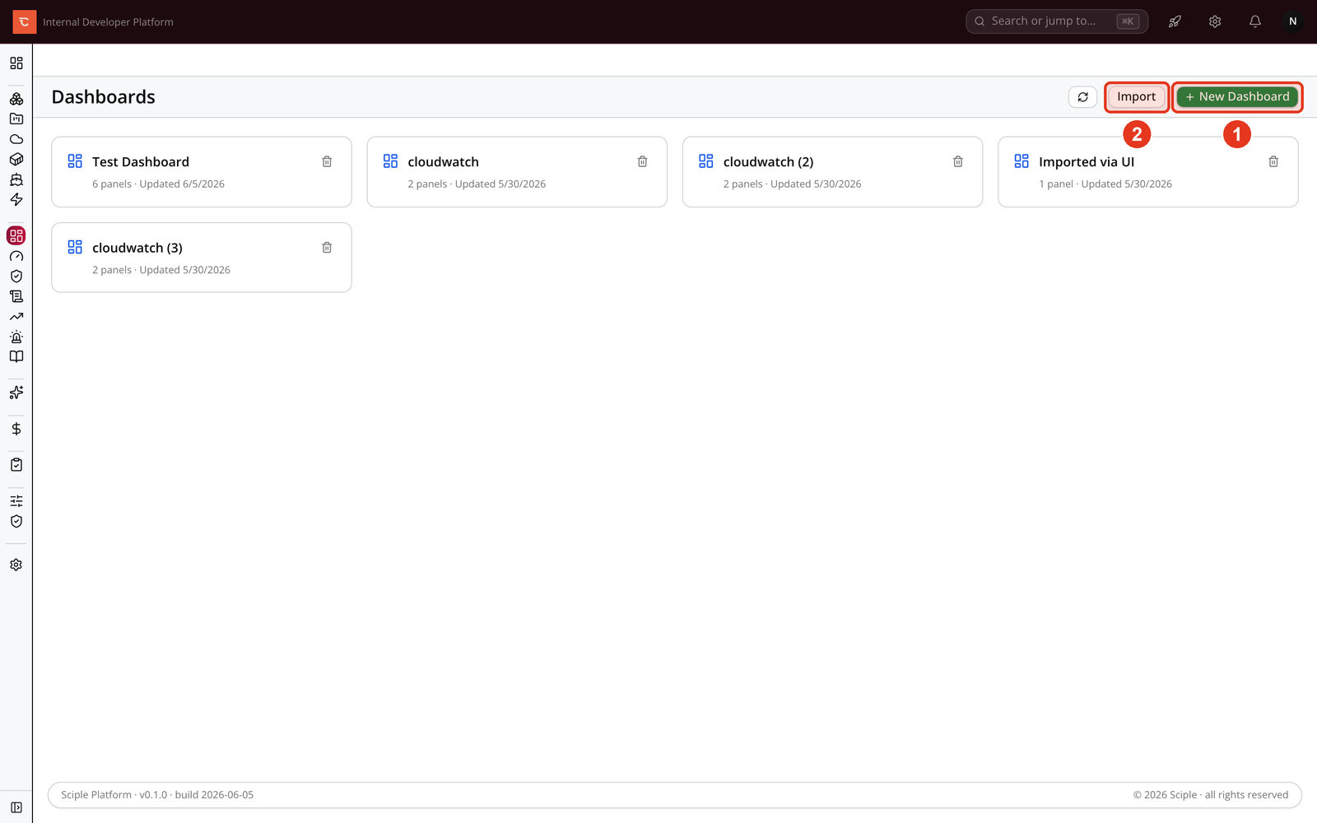
Task: Click the Dashboards page heading
Action: [x=104, y=97]
